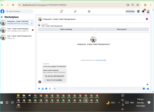154x112 pixels.
Task: Open the account profile menu
Action: 148,11
